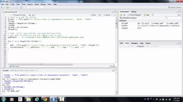Open the Edit menu
183x102 pixels.
pos(7,4)
